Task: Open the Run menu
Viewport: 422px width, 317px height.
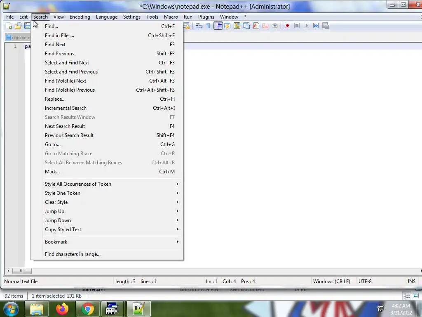Action: [x=188, y=17]
